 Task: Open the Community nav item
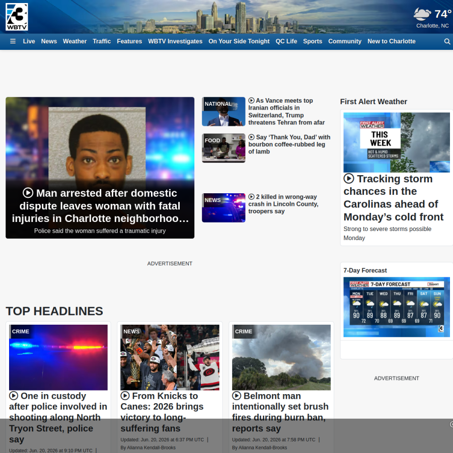point(345,41)
